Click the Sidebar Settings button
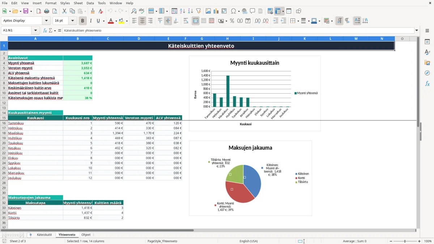 [x=427, y=31]
